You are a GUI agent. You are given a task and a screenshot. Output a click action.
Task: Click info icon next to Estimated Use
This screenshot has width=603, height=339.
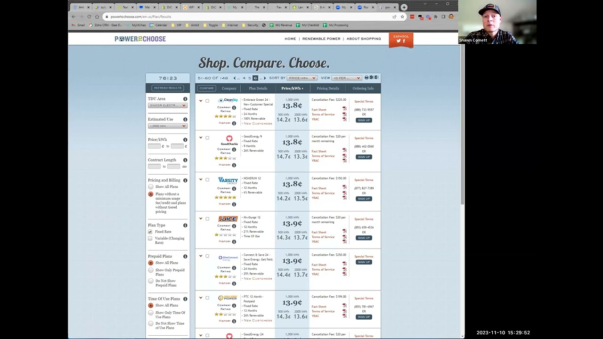pyautogui.click(x=185, y=120)
